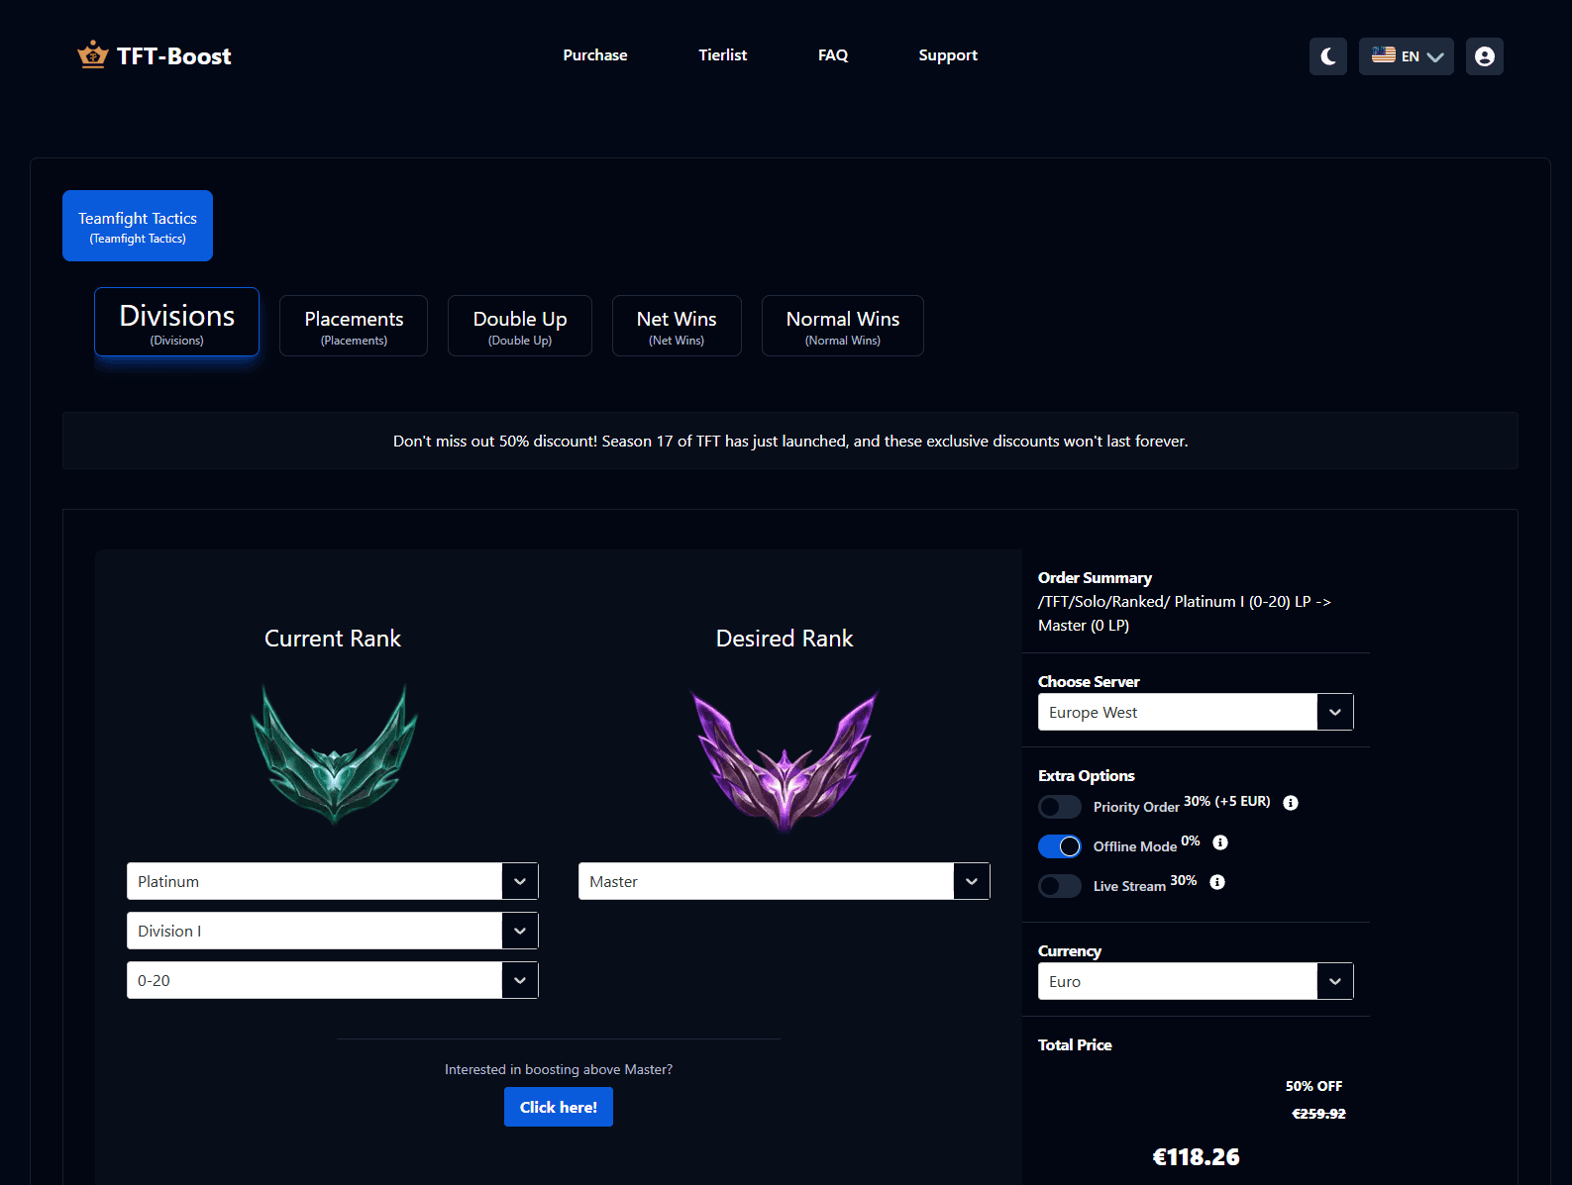The height and width of the screenshot is (1185, 1572).
Task: Enable the Priority Order toggle
Action: [x=1060, y=807]
